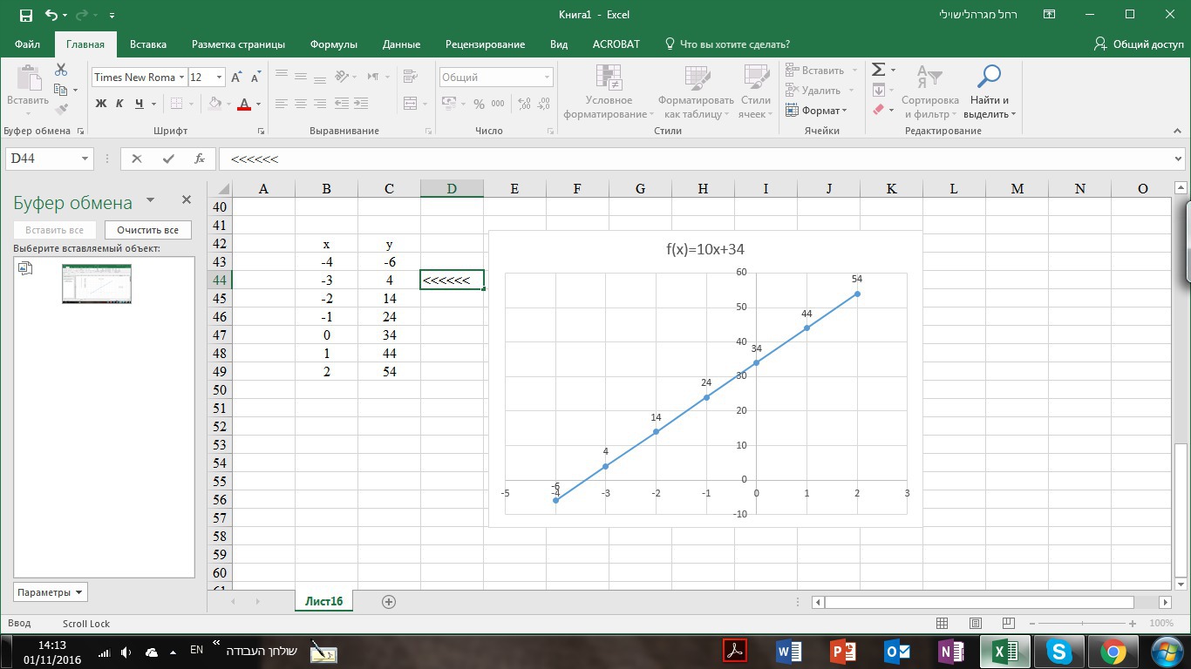This screenshot has height=669, width=1191.
Task: Open the ACROBAT tab
Action: point(616,44)
